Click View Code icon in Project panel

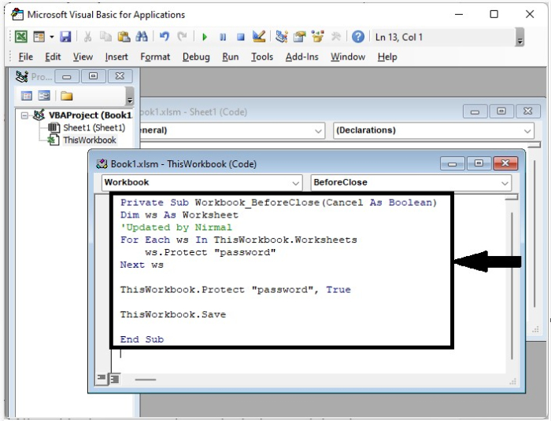point(27,96)
